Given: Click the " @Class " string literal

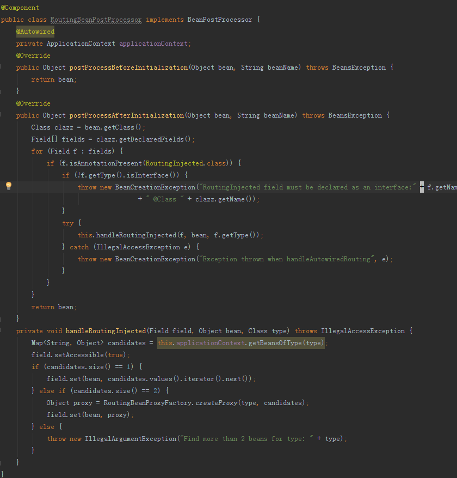Looking at the screenshot, I should (x=164, y=199).
